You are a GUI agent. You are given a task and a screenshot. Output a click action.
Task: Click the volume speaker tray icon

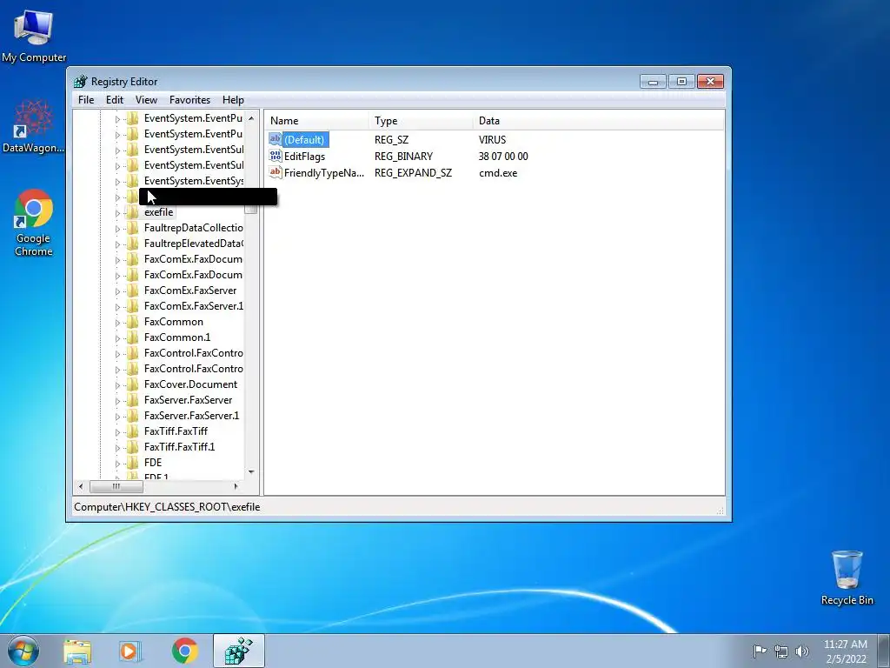[801, 651]
